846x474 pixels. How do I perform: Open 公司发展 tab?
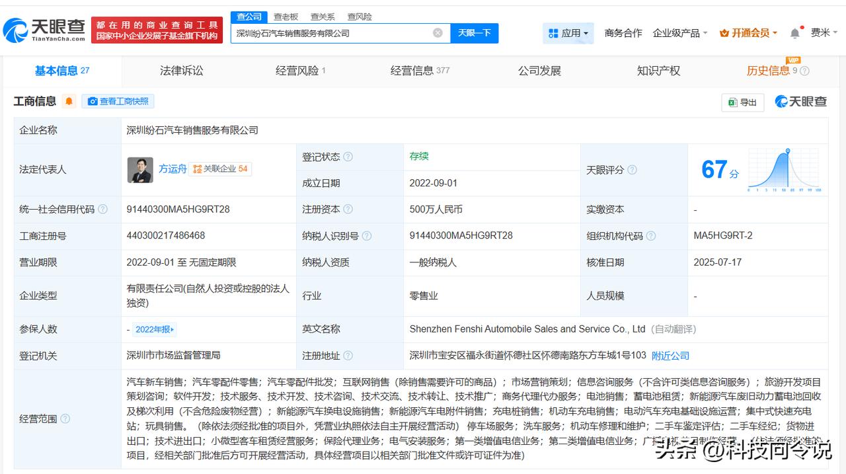(539, 71)
